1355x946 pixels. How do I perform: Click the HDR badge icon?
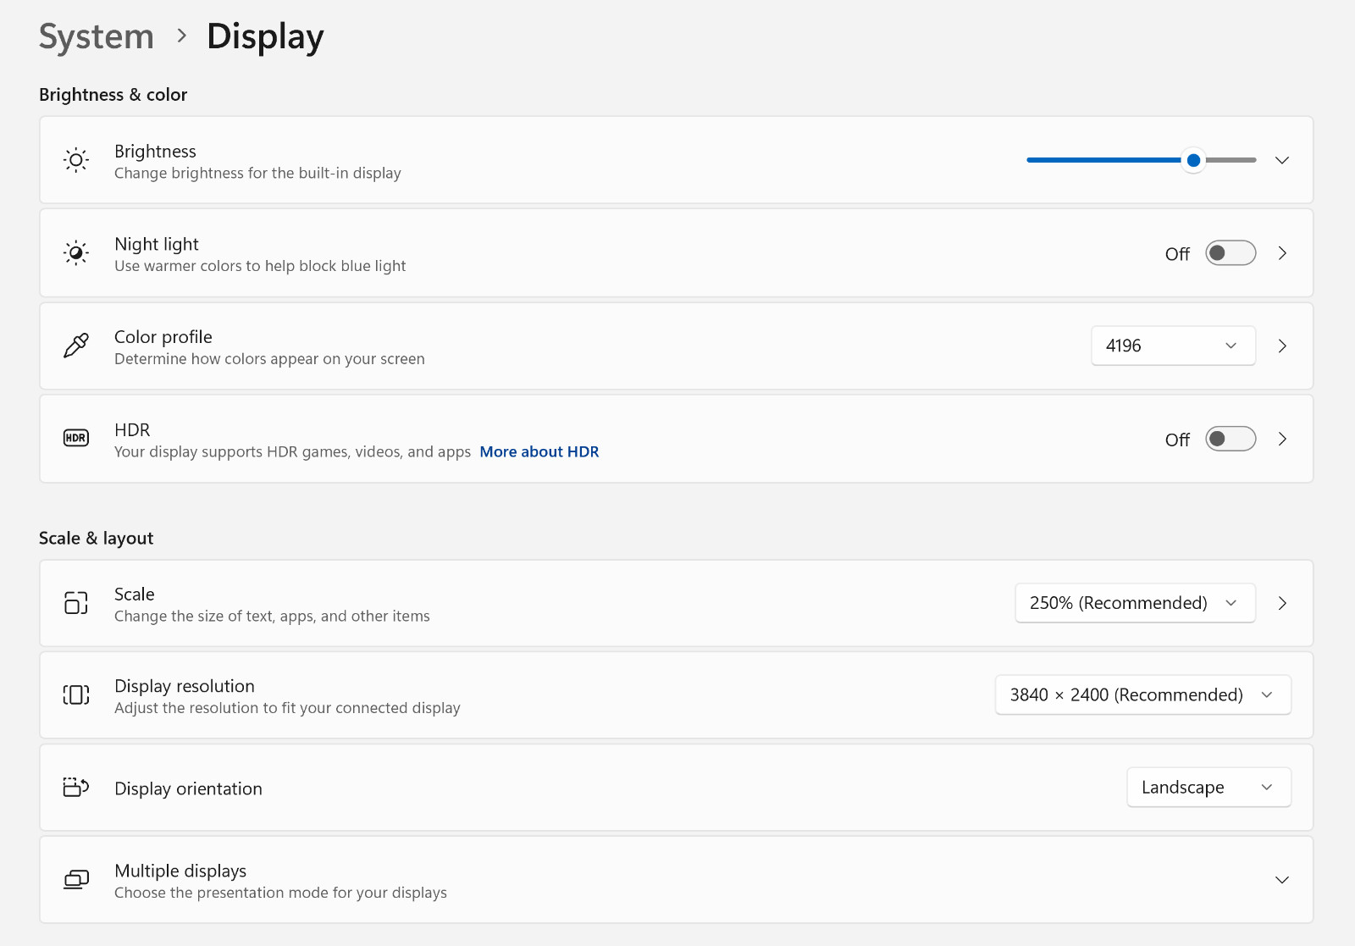click(76, 438)
